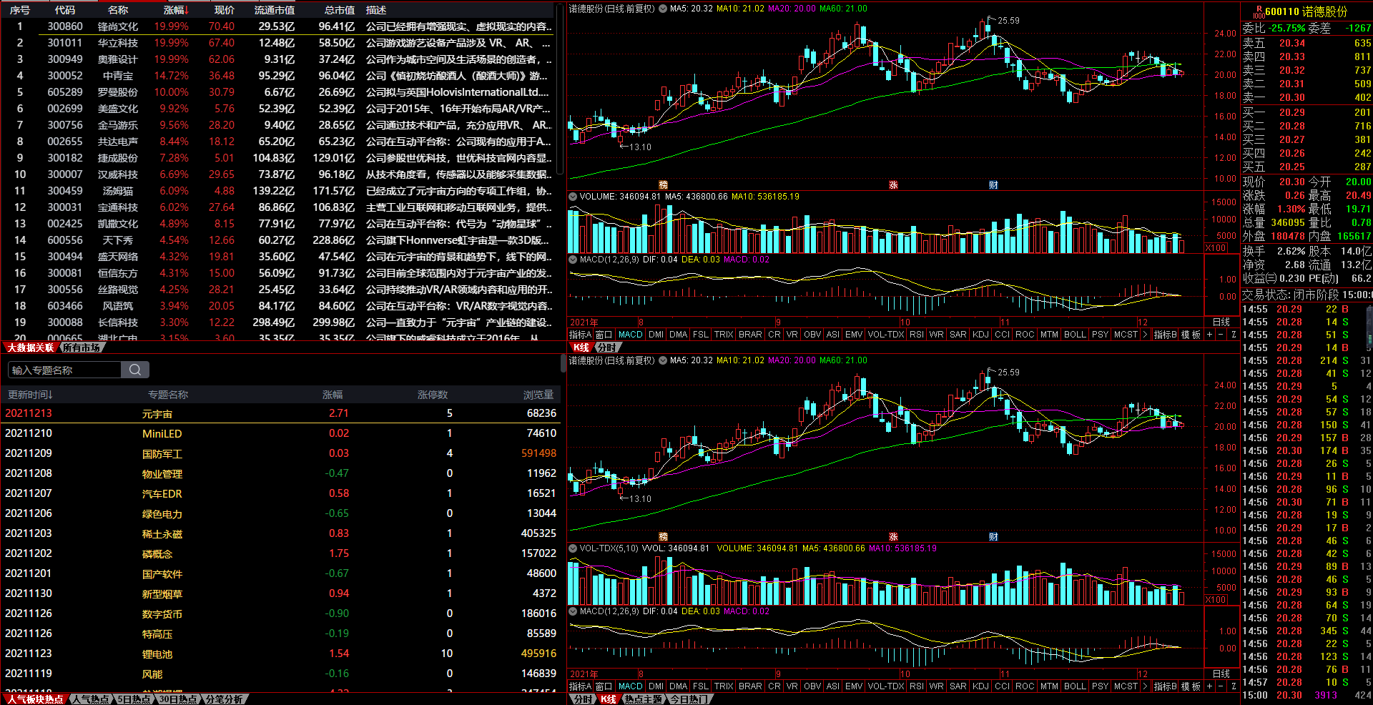The height and width of the screenshot is (705, 1373).
Task: Click the 涨 marker icon in upper K-line chart
Action: (x=893, y=184)
